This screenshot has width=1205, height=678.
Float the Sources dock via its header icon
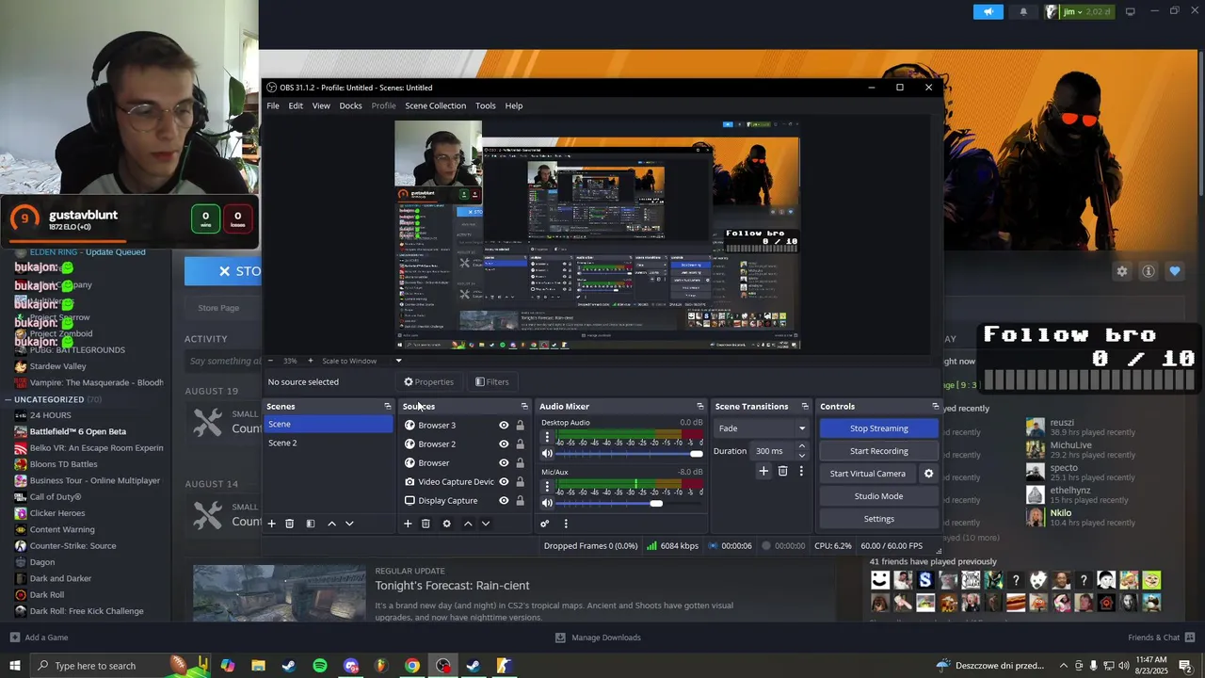524,407
